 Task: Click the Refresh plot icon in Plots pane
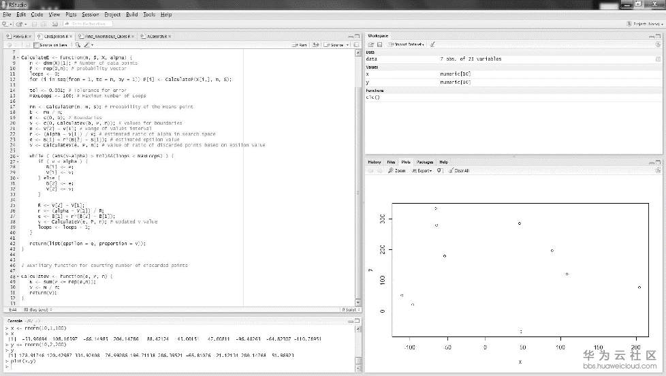[x=658, y=170]
